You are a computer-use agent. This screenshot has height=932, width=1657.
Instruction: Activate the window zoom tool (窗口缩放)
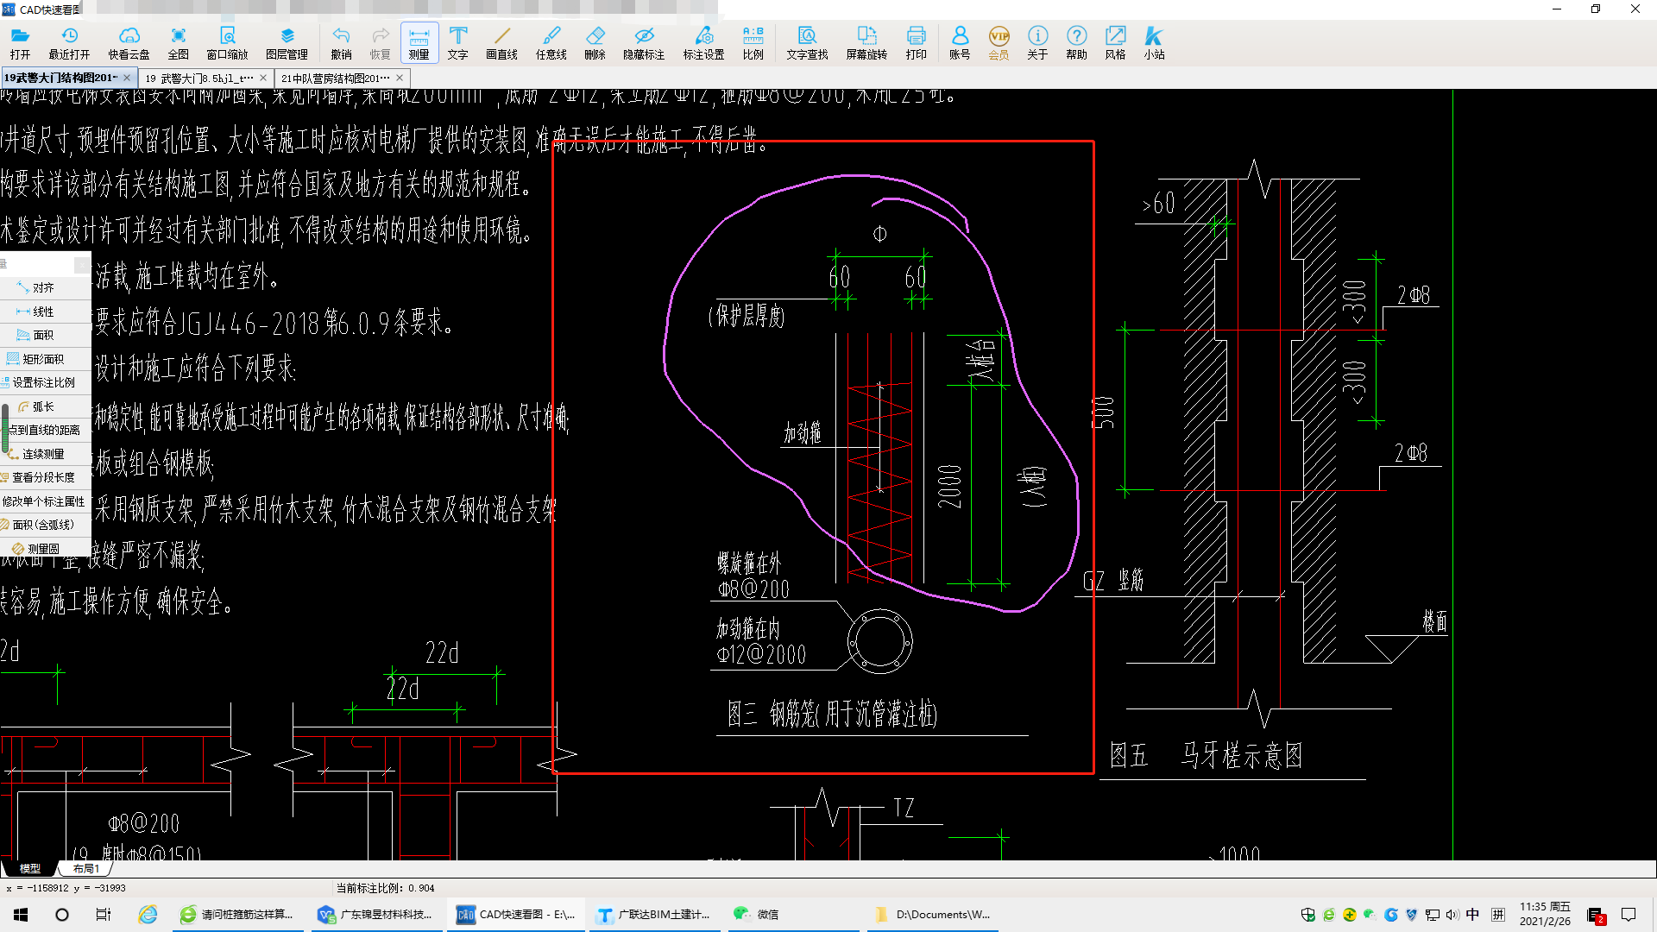coord(227,42)
